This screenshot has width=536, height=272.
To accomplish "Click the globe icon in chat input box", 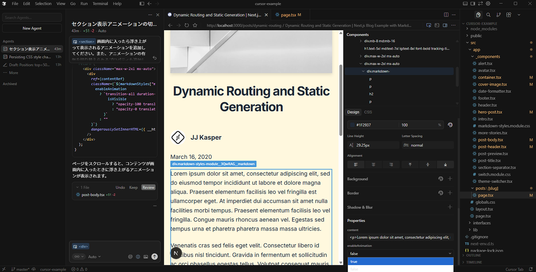I will click(138, 256).
